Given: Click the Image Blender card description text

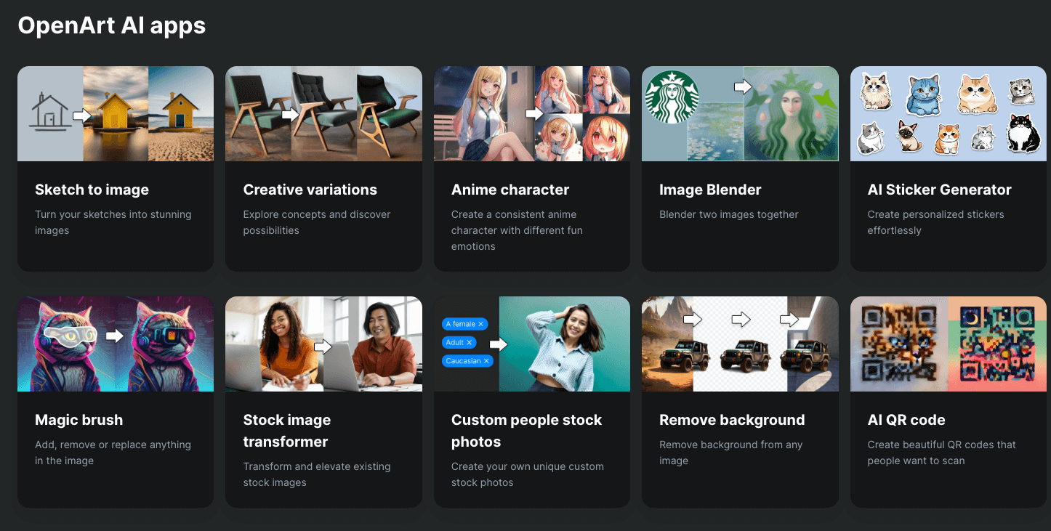Looking at the screenshot, I should [728, 214].
